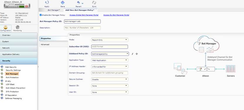This screenshot has width=244, height=110.
Task: Click the DoS Attack Prevention node icon
Action: click(2, 87)
